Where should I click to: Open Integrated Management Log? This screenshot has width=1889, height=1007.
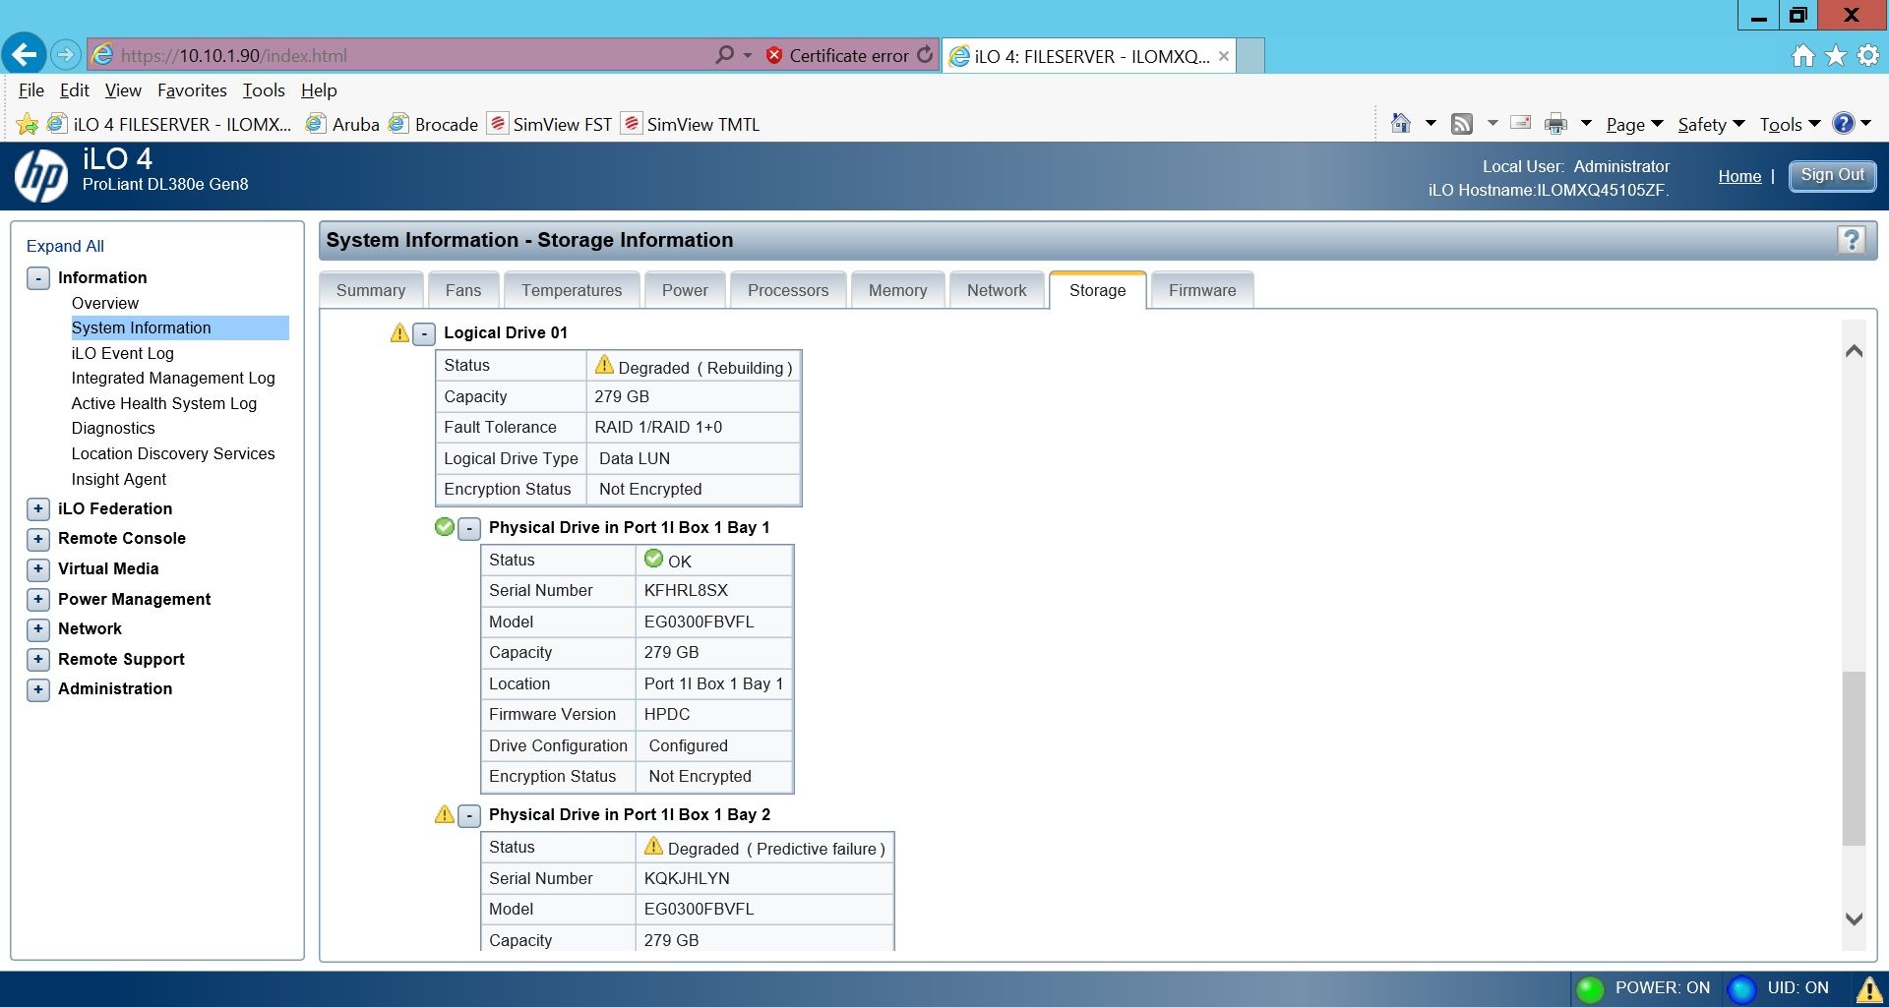pyautogui.click(x=173, y=378)
